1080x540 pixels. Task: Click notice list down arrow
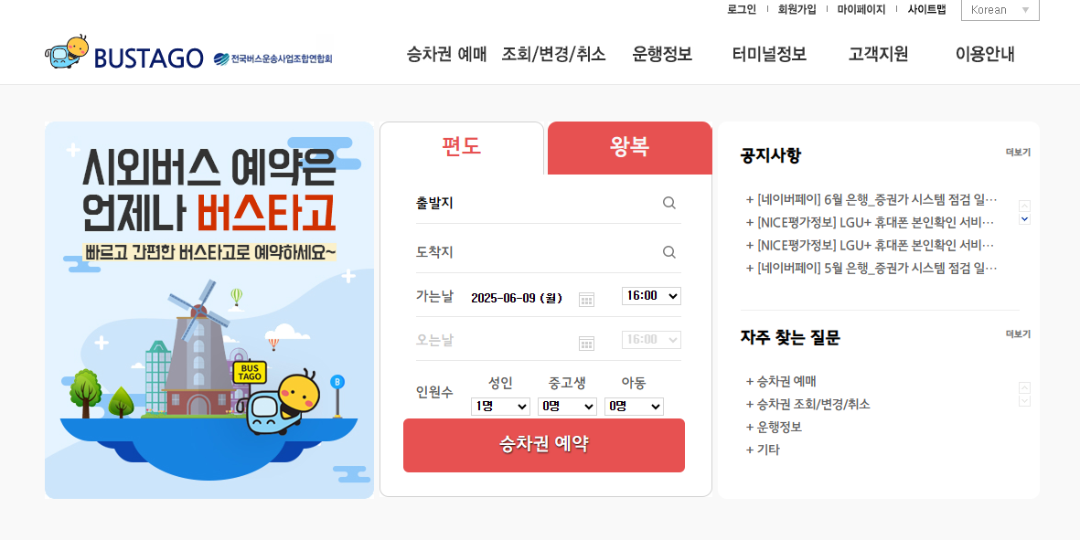click(1024, 218)
